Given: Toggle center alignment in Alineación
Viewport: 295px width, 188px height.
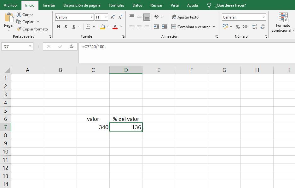Looking at the screenshot, I should coord(139,26).
